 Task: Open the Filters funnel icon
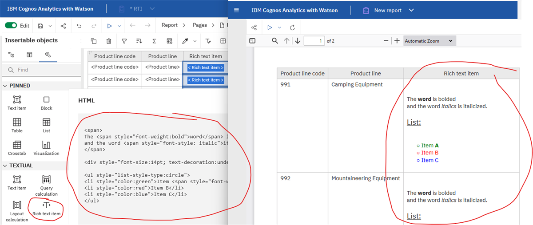tap(124, 41)
